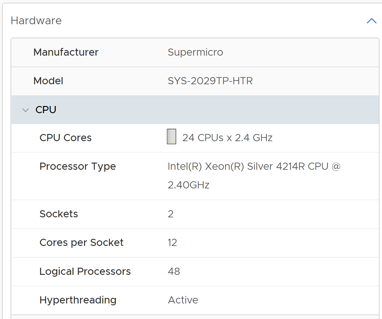Image resolution: width=382 pixels, height=319 pixels.
Task: Click the Hyperthreading Active status
Action: [183, 300]
